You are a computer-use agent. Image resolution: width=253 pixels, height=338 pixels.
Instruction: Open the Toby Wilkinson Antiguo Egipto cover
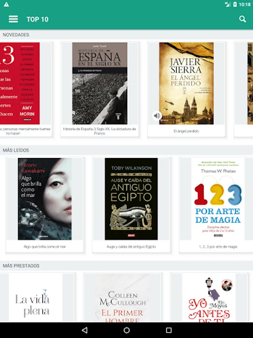coord(131,199)
